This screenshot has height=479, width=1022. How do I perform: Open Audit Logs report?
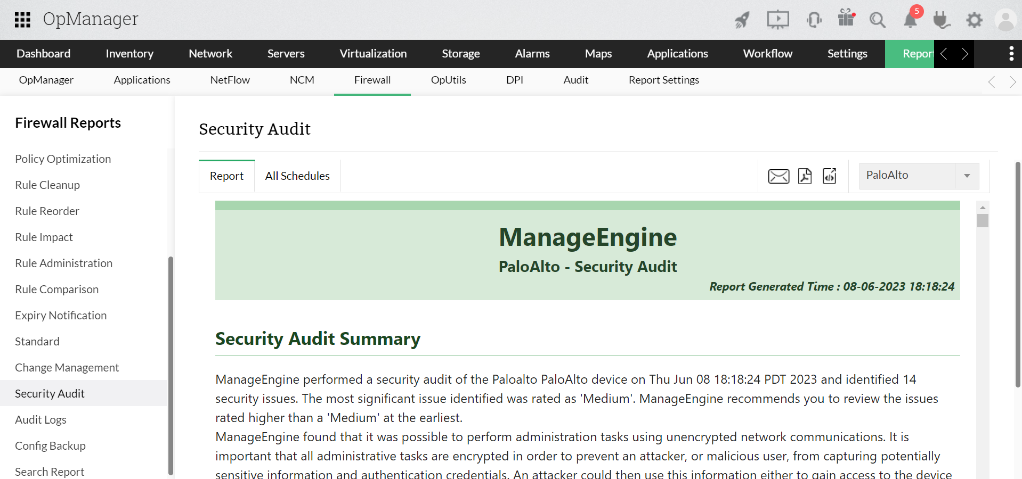40,420
